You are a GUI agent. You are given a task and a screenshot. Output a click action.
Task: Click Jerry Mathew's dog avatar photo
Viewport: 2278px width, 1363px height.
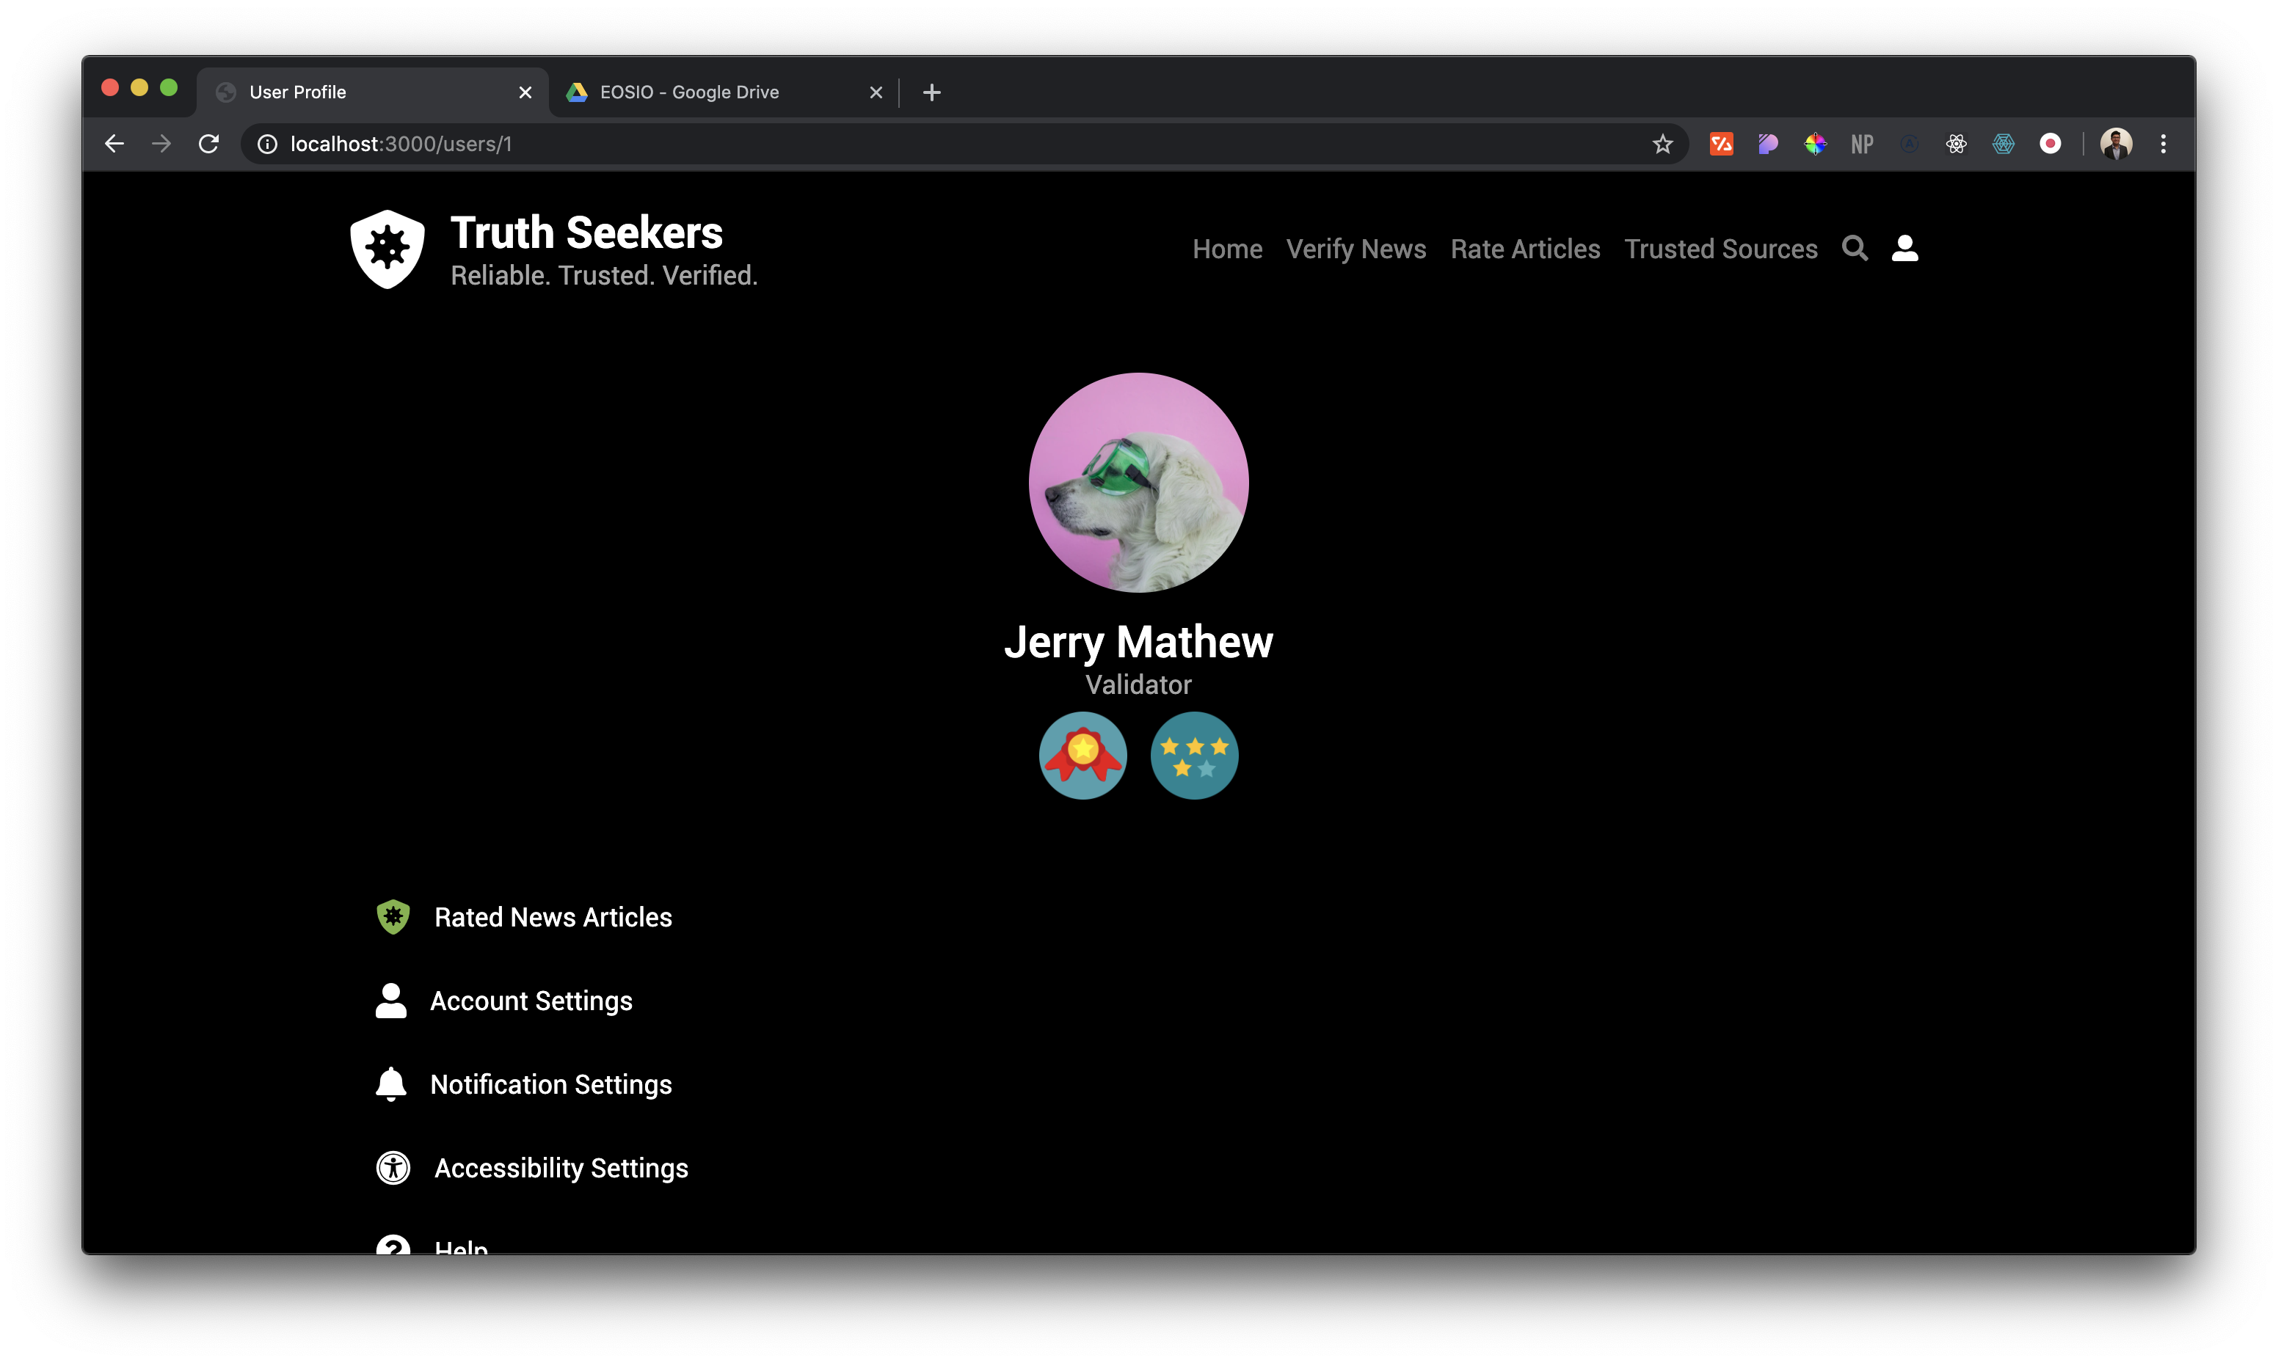tap(1138, 482)
